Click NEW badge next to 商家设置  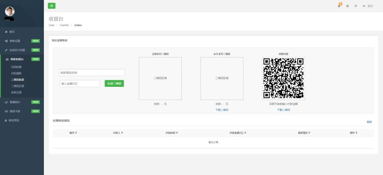pyautogui.click(x=36, y=41)
